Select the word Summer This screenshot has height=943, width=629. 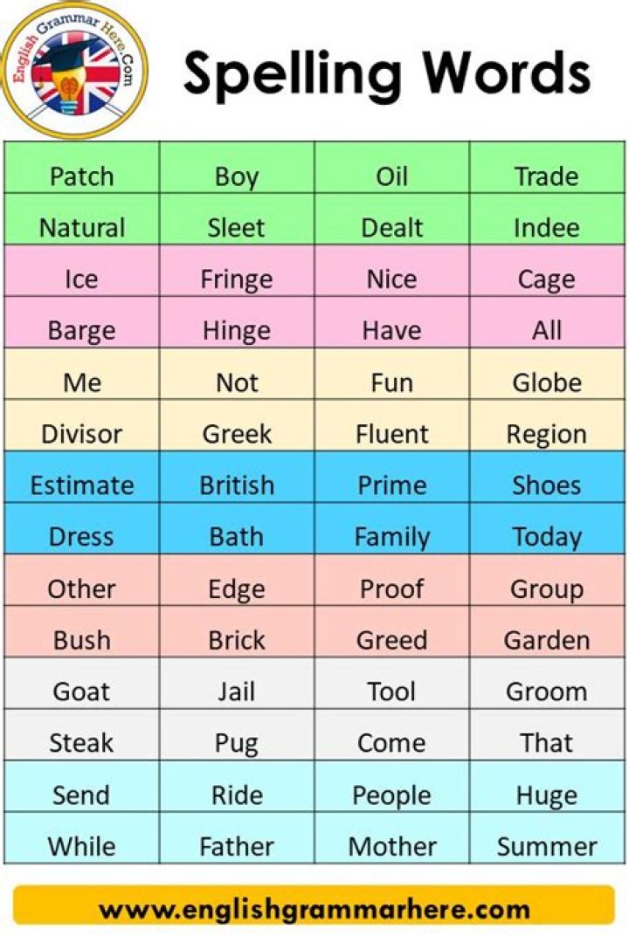pyautogui.click(x=547, y=846)
